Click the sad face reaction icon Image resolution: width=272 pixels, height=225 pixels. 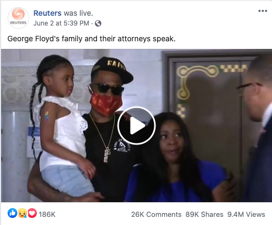(22, 213)
